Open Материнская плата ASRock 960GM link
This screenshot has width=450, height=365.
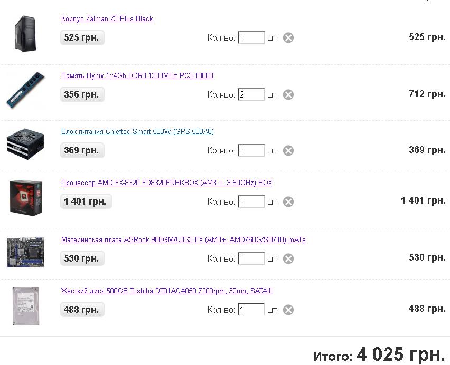click(183, 240)
